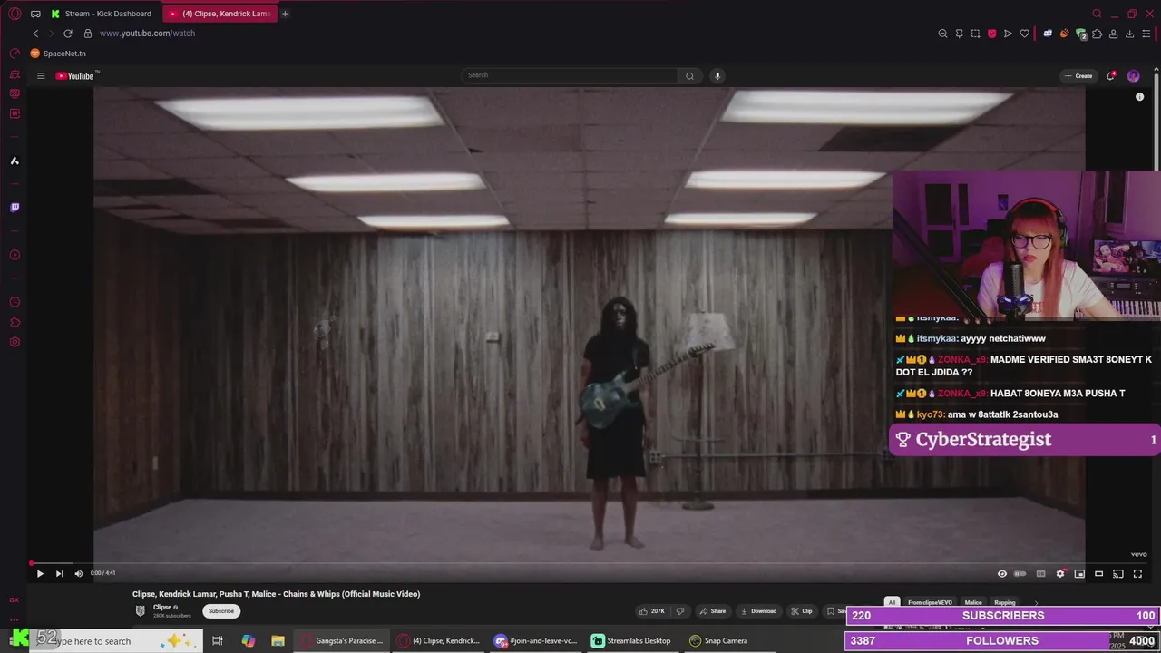Click the eye icon in player controls
The height and width of the screenshot is (653, 1161).
(1002, 573)
